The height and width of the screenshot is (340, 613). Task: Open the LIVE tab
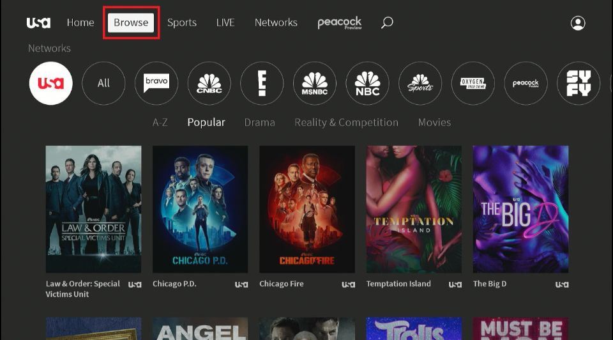[x=225, y=22]
